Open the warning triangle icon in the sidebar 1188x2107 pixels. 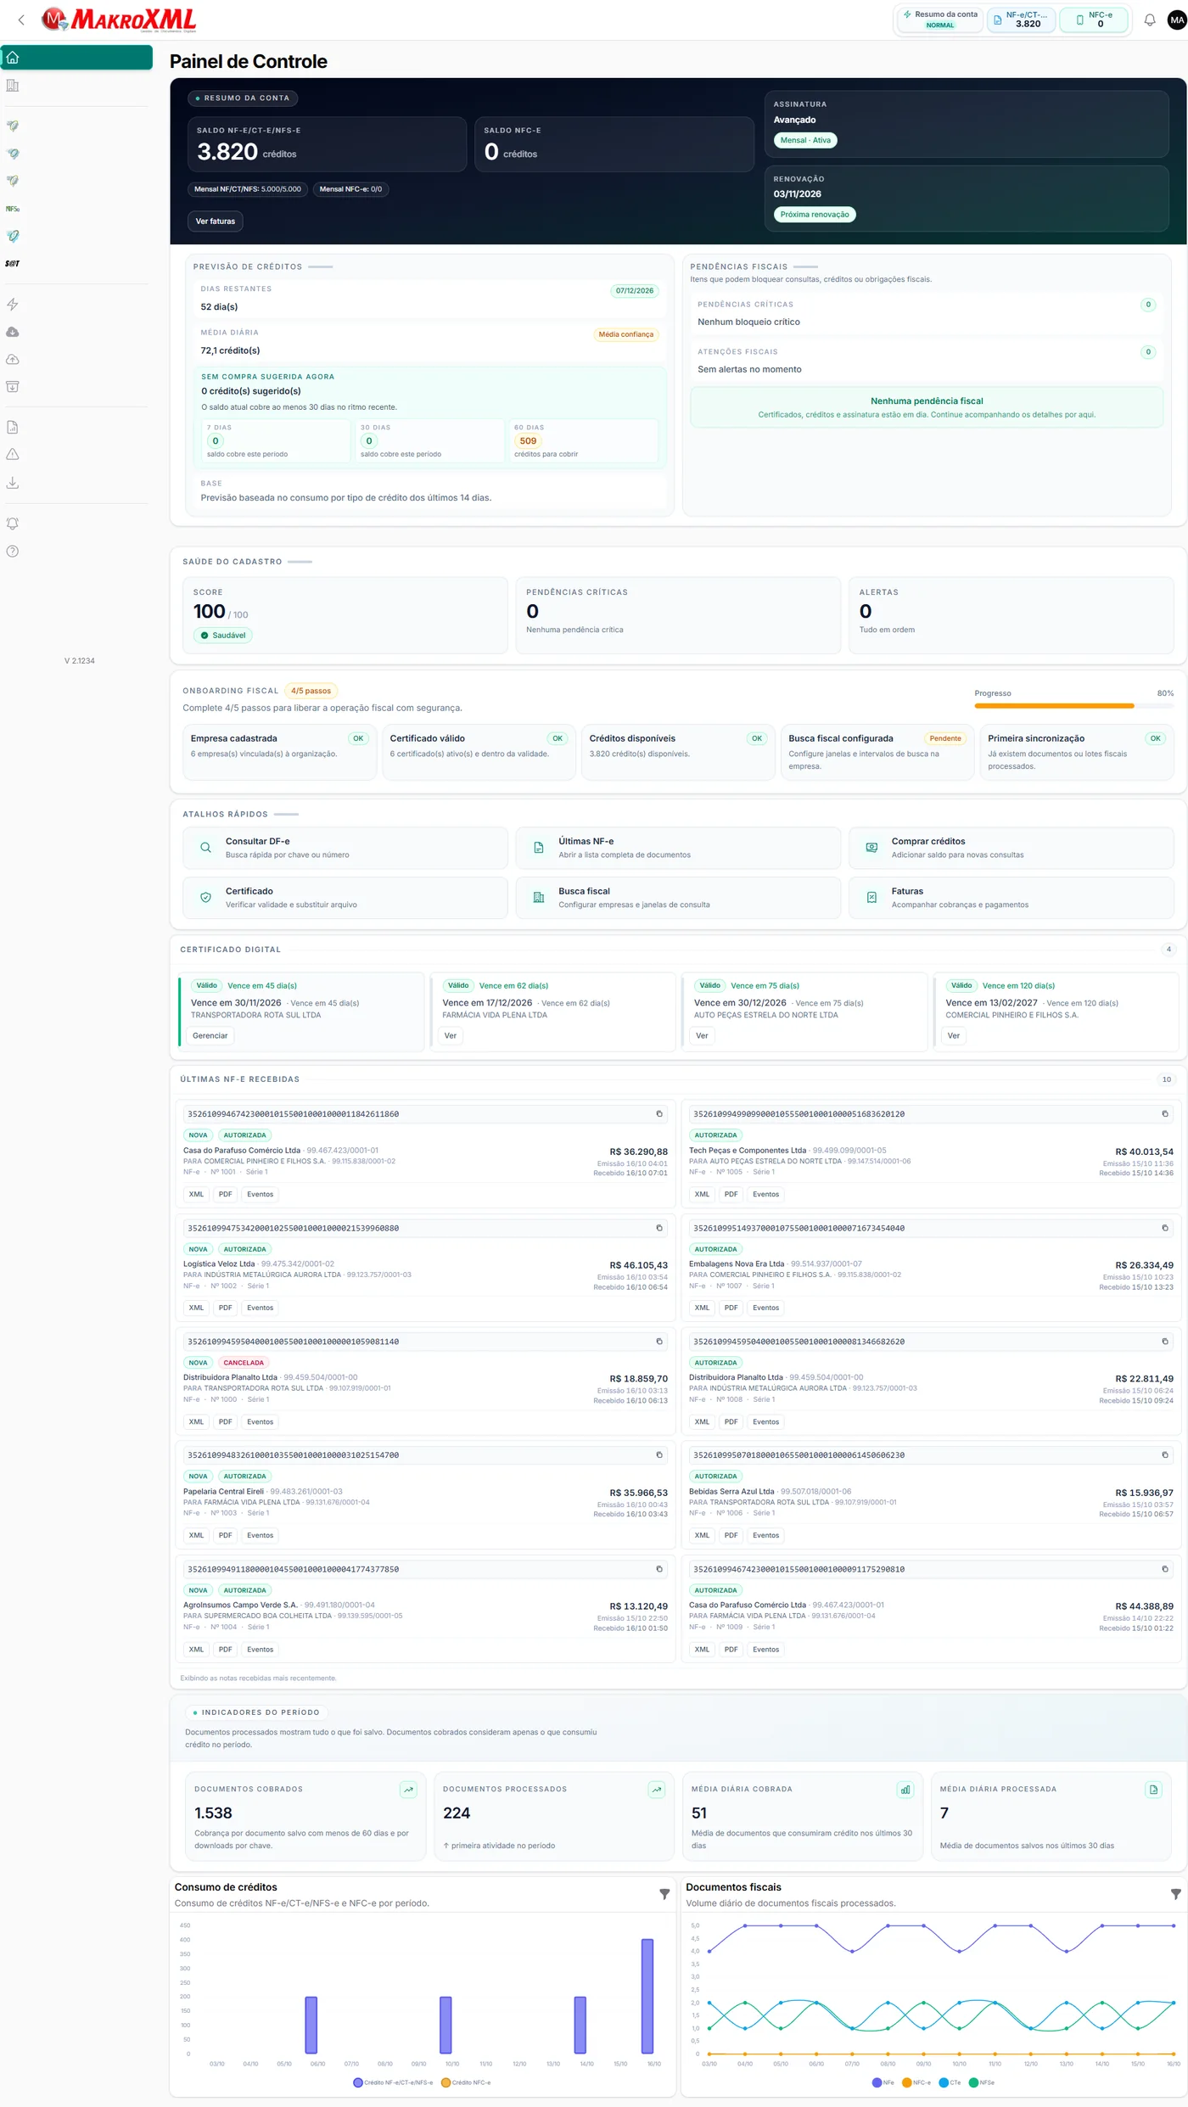click(13, 455)
